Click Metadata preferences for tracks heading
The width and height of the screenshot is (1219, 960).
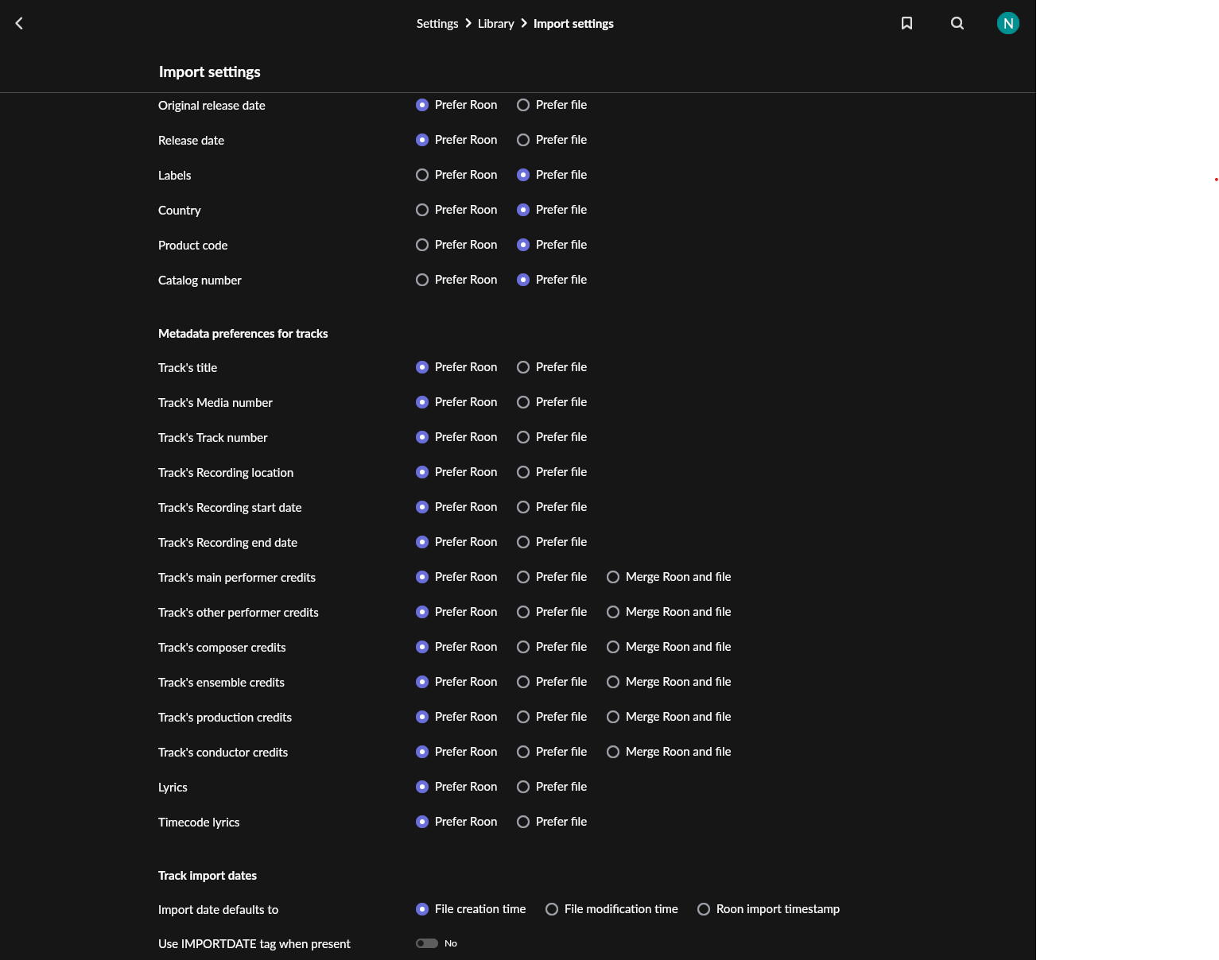pyautogui.click(x=243, y=334)
